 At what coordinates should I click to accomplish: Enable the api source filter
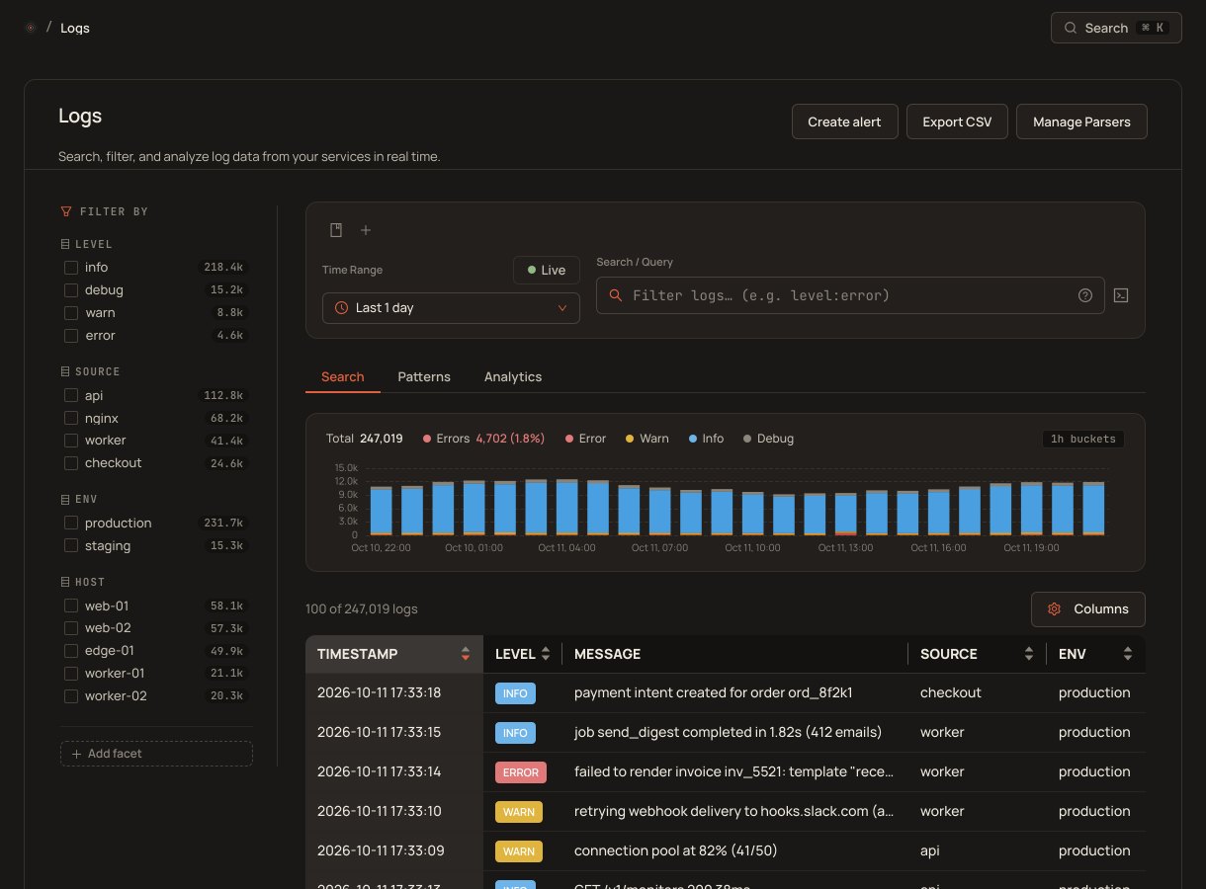coord(71,395)
